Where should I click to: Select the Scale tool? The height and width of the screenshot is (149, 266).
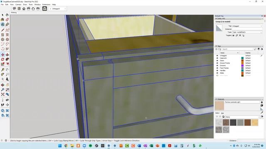[2, 64]
